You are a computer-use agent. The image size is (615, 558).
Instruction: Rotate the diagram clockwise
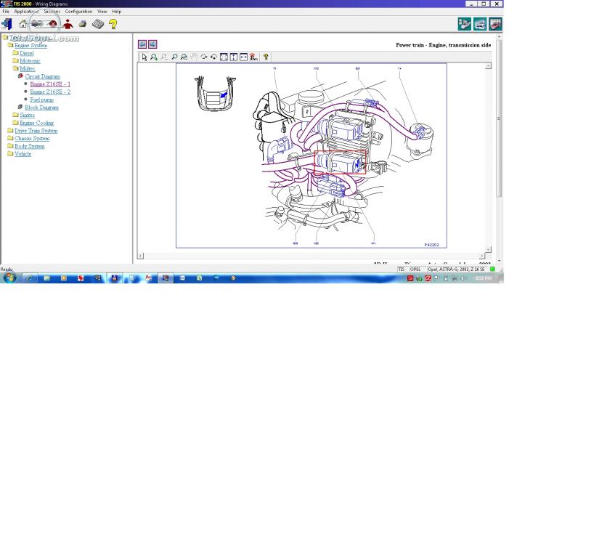coord(204,57)
